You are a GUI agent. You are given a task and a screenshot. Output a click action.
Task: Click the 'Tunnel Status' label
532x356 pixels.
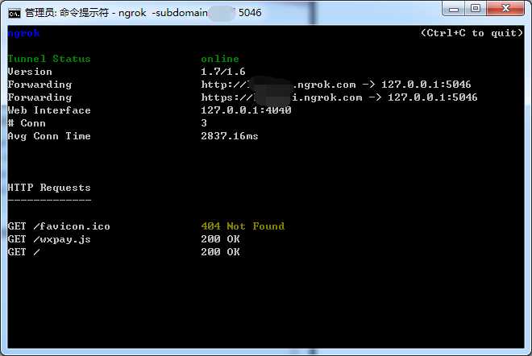(49, 59)
